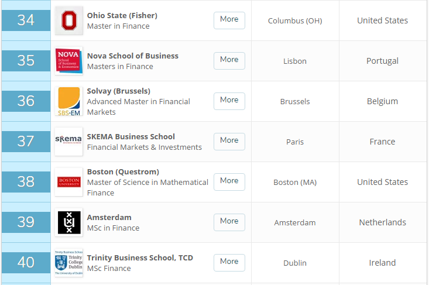Click the Boston University logo
429x285 pixels.
point(69,182)
